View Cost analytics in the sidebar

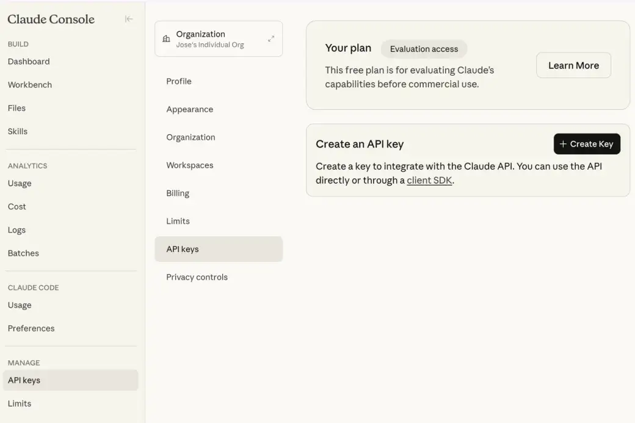17,206
